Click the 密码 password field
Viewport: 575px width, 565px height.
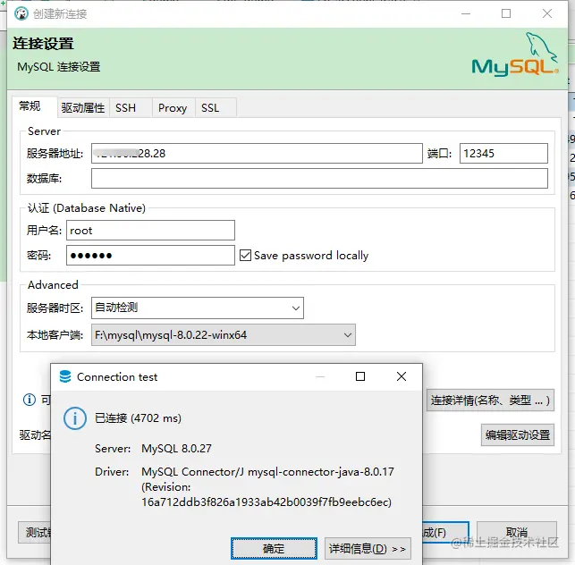[x=150, y=255]
